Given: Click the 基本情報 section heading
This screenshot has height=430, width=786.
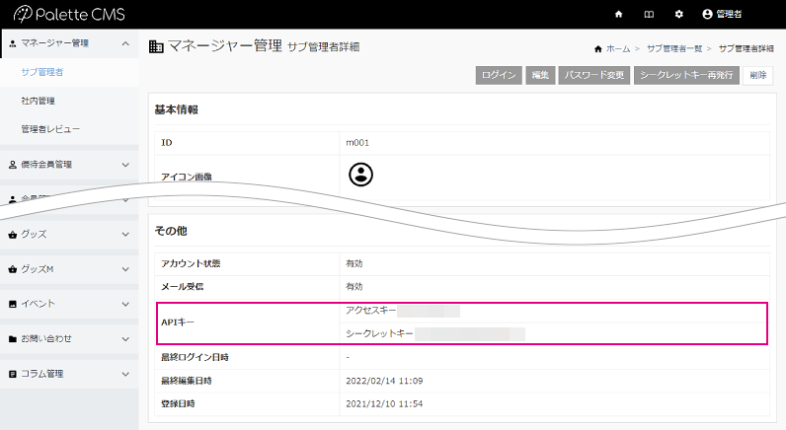Looking at the screenshot, I should [x=177, y=109].
